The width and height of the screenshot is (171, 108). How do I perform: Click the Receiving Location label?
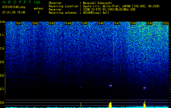pos(63,6)
